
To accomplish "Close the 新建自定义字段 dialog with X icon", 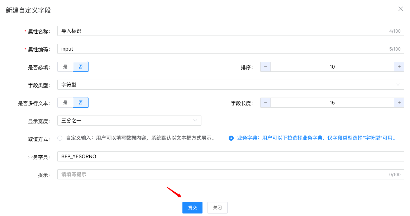I will pos(400,9).
